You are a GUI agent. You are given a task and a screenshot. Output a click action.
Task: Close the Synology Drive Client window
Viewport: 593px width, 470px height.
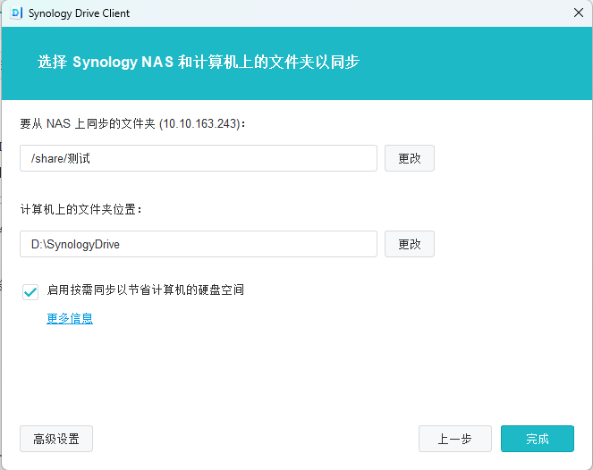tap(579, 13)
